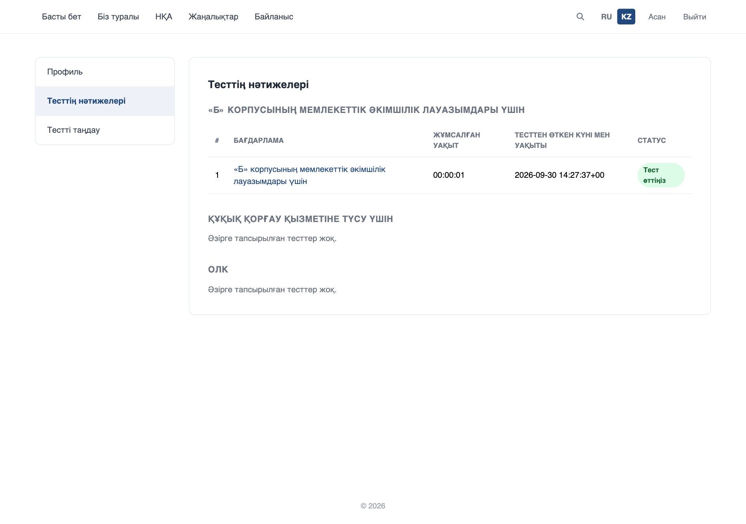Open the НҚА menu item
This screenshot has height=524, width=746.
164,17
